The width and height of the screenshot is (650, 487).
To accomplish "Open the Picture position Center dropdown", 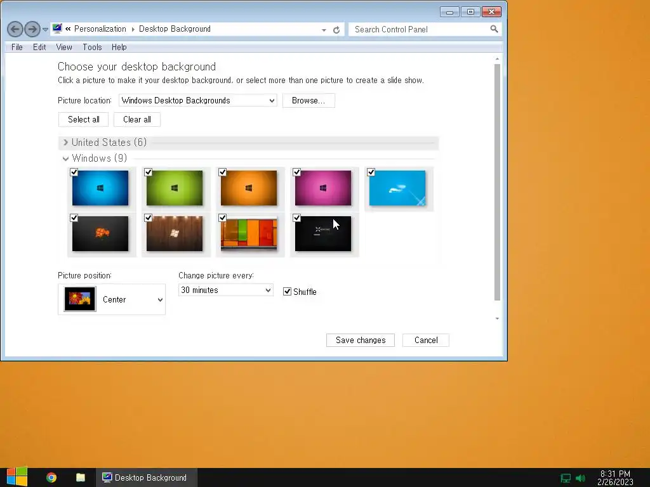I will 112,299.
